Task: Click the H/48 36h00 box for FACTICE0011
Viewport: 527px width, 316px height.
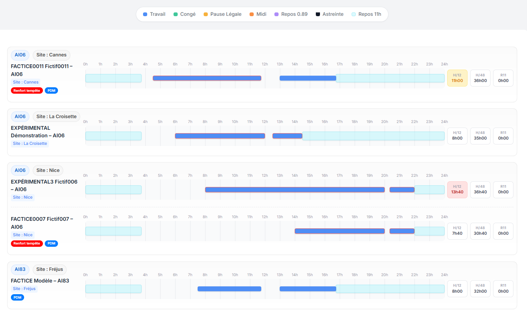Action: (480, 78)
